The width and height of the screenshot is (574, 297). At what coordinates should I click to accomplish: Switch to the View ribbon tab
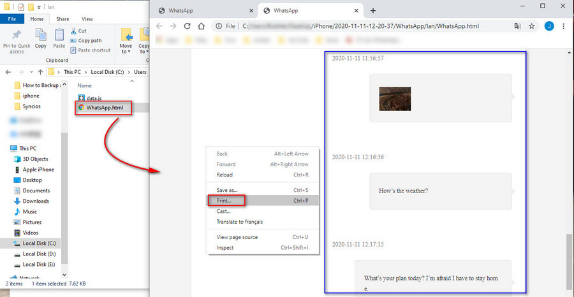(87, 19)
